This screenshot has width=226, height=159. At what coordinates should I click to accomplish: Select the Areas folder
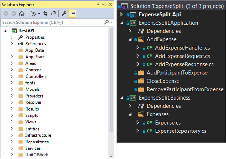click(31, 63)
